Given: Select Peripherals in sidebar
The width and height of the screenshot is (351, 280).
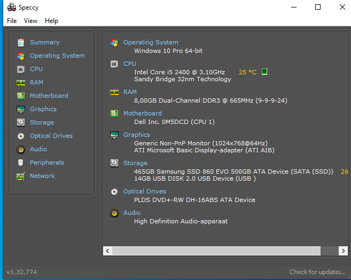Looking at the screenshot, I should pos(47,162).
